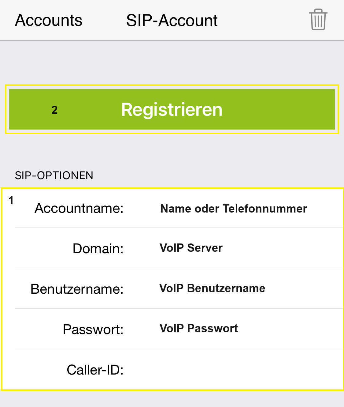The width and height of the screenshot is (344, 407).
Task: Delete account with the trash icon
Action: [x=318, y=20]
